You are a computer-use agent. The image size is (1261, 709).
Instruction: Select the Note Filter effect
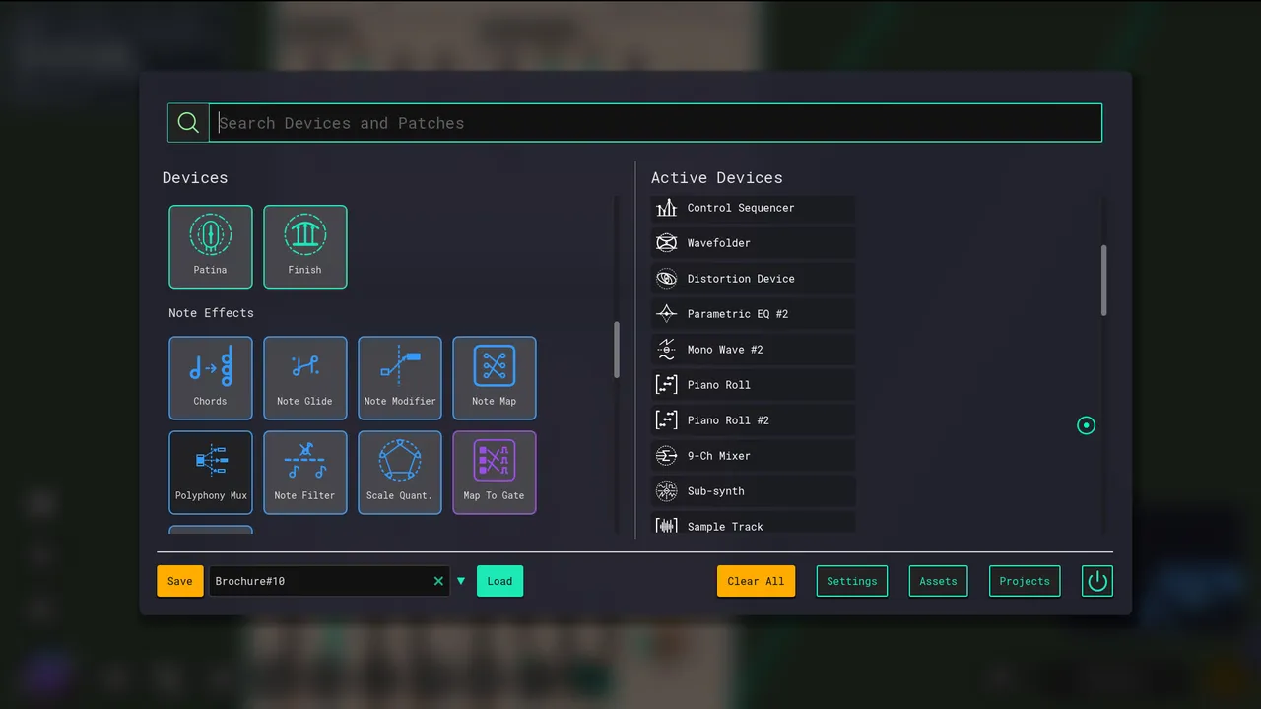point(304,473)
